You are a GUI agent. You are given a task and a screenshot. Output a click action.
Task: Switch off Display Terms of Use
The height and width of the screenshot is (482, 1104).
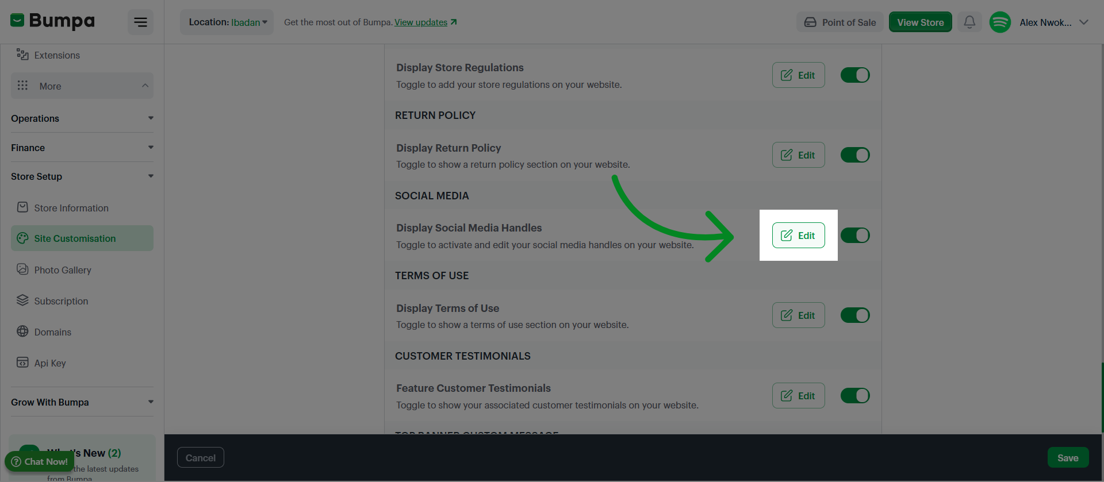pos(855,315)
